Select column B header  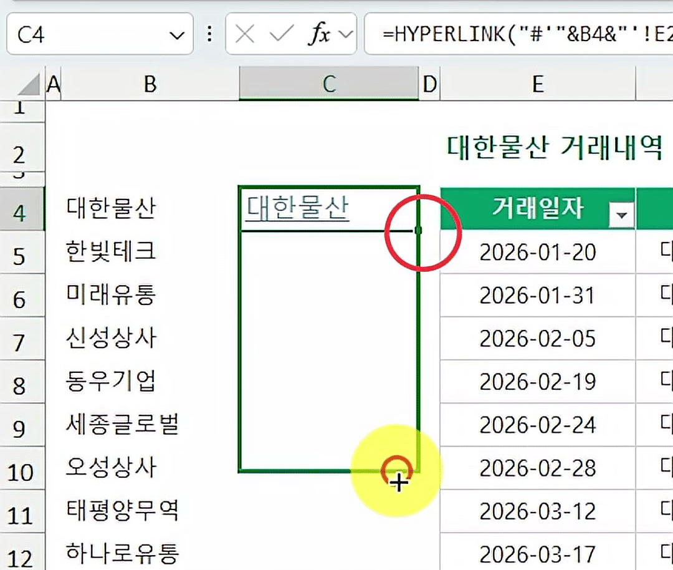pos(150,84)
